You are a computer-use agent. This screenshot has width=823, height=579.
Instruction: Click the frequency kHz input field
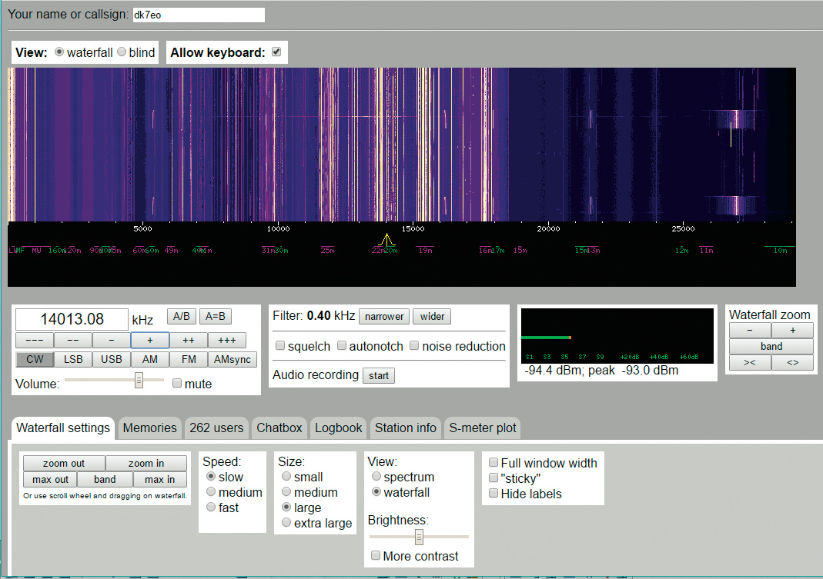tap(72, 320)
